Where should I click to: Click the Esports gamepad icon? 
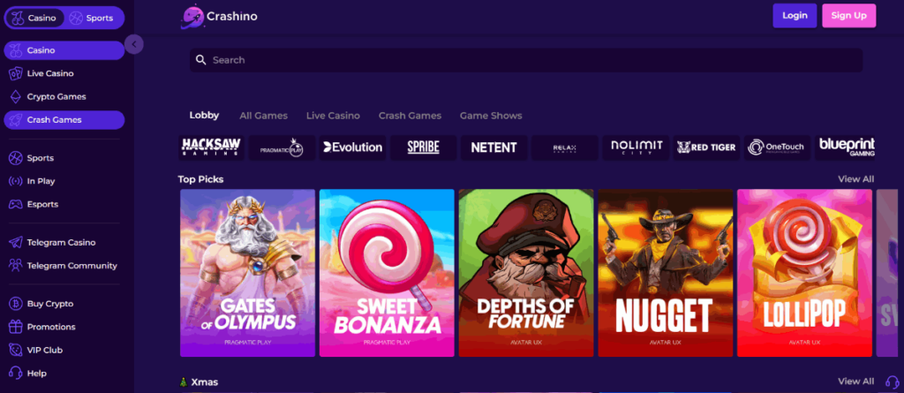(x=16, y=204)
